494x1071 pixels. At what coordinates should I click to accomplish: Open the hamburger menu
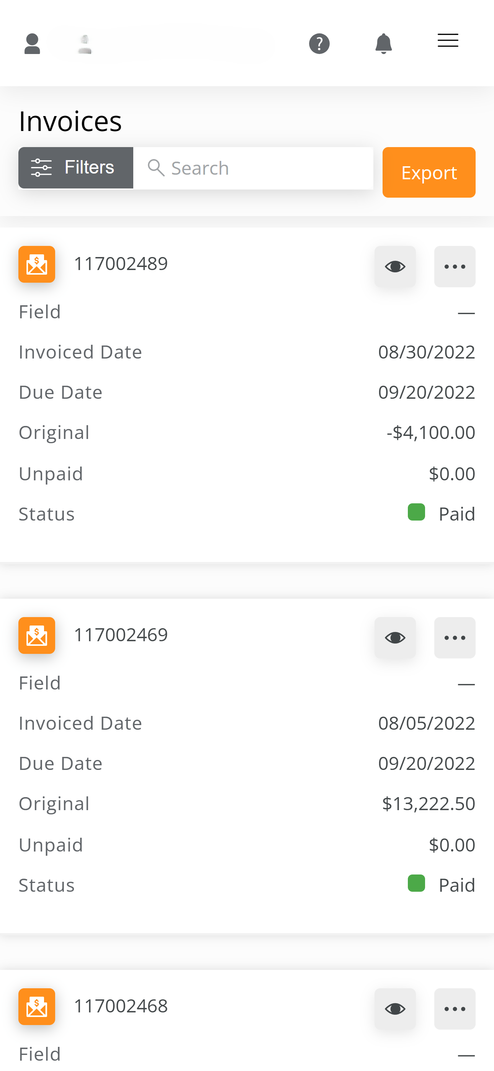pos(448,40)
